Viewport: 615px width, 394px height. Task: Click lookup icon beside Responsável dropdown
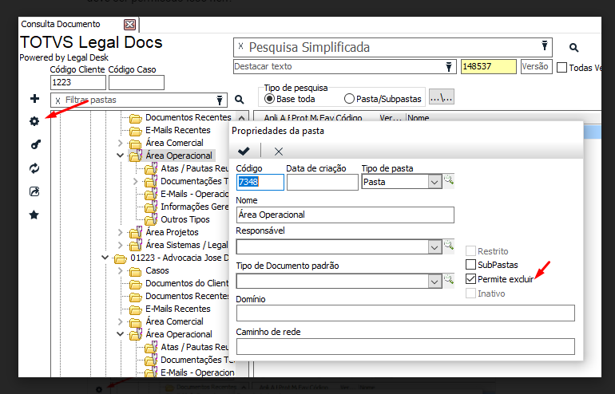pos(449,246)
